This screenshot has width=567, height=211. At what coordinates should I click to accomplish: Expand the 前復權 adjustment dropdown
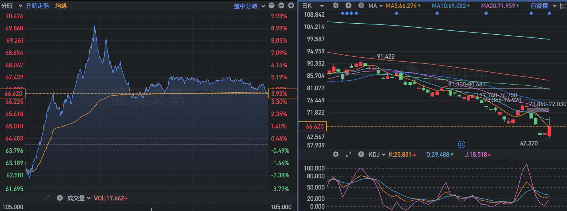pyautogui.click(x=543, y=6)
